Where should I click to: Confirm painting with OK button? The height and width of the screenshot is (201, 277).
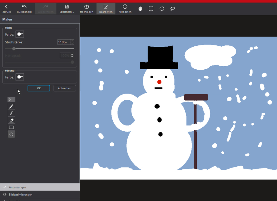39,88
